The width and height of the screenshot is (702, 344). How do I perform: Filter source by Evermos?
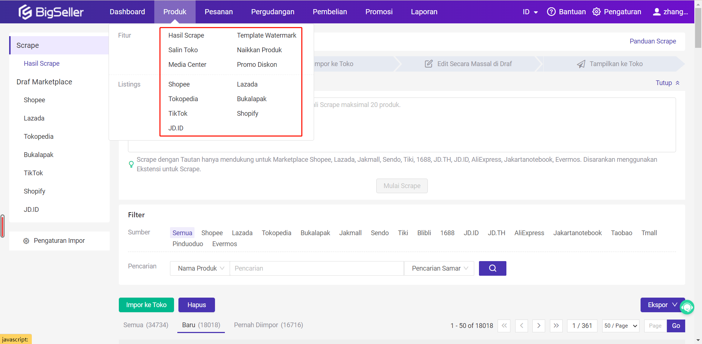(224, 244)
